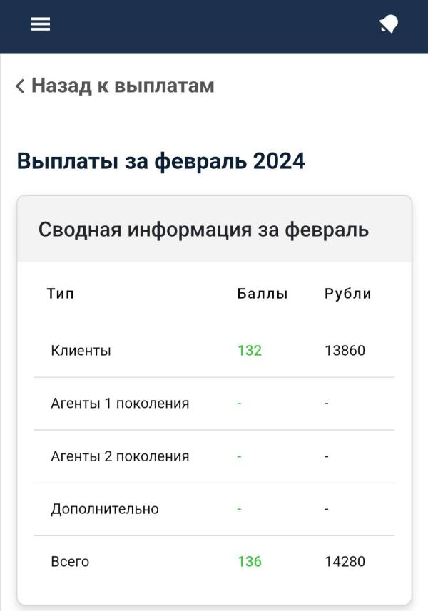Screen dimensions: 428x611
Task: Click the Рубли column header
Action: coord(347,294)
